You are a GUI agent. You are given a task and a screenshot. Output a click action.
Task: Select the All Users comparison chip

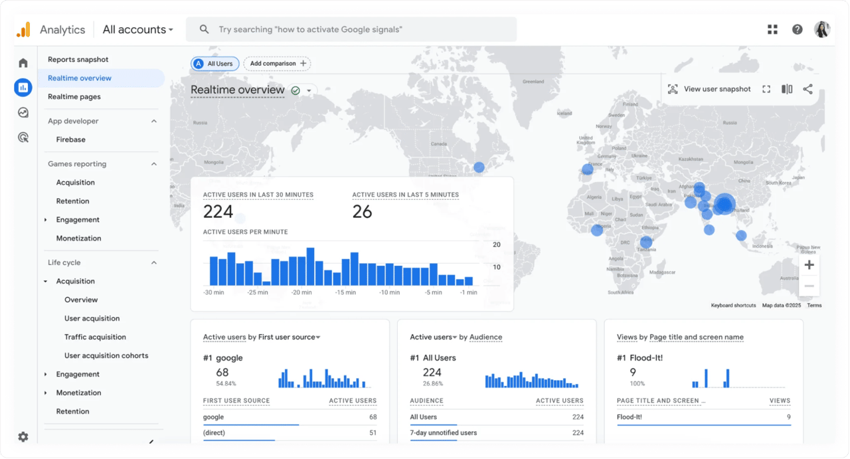click(214, 63)
